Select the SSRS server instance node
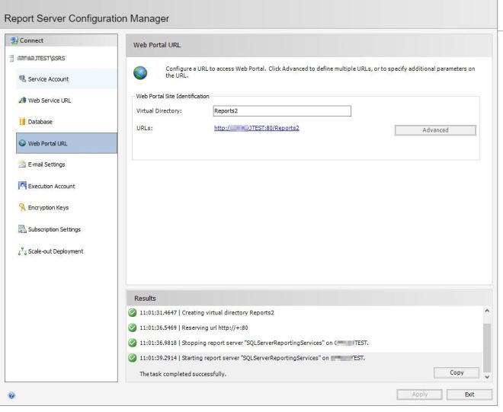 (37, 57)
